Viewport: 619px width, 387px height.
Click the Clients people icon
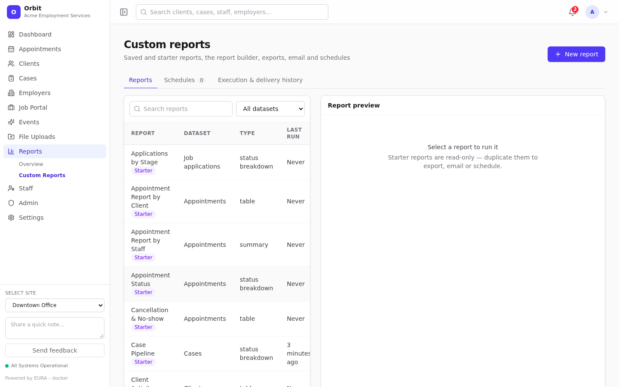(11, 64)
